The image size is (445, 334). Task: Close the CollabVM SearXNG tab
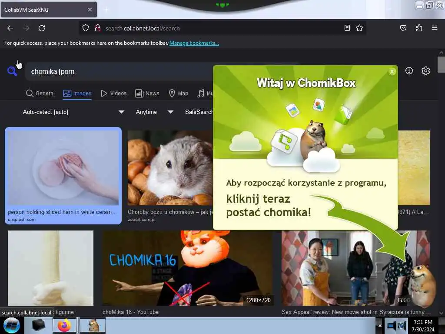pyautogui.click(x=90, y=10)
